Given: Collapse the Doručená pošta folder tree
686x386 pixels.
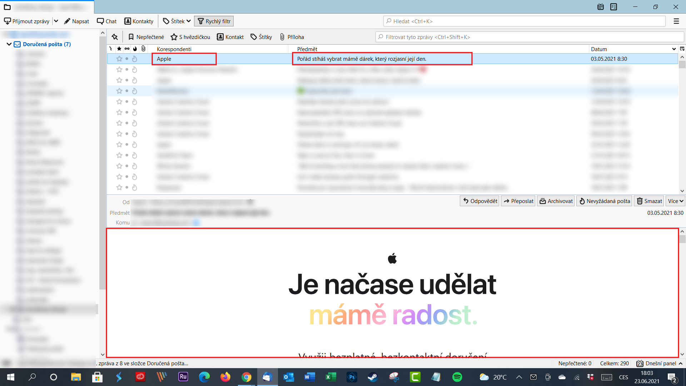Looking at the screenshot, I should click(x=9, y=44).
